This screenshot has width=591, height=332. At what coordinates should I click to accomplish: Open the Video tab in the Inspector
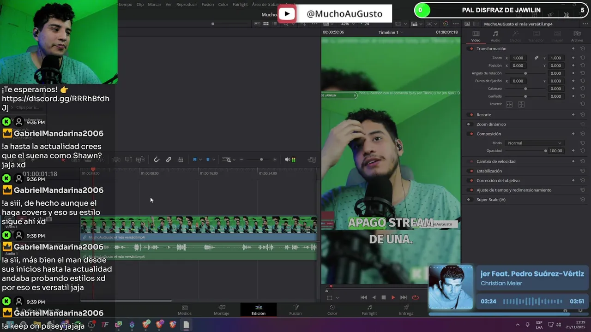476,36
